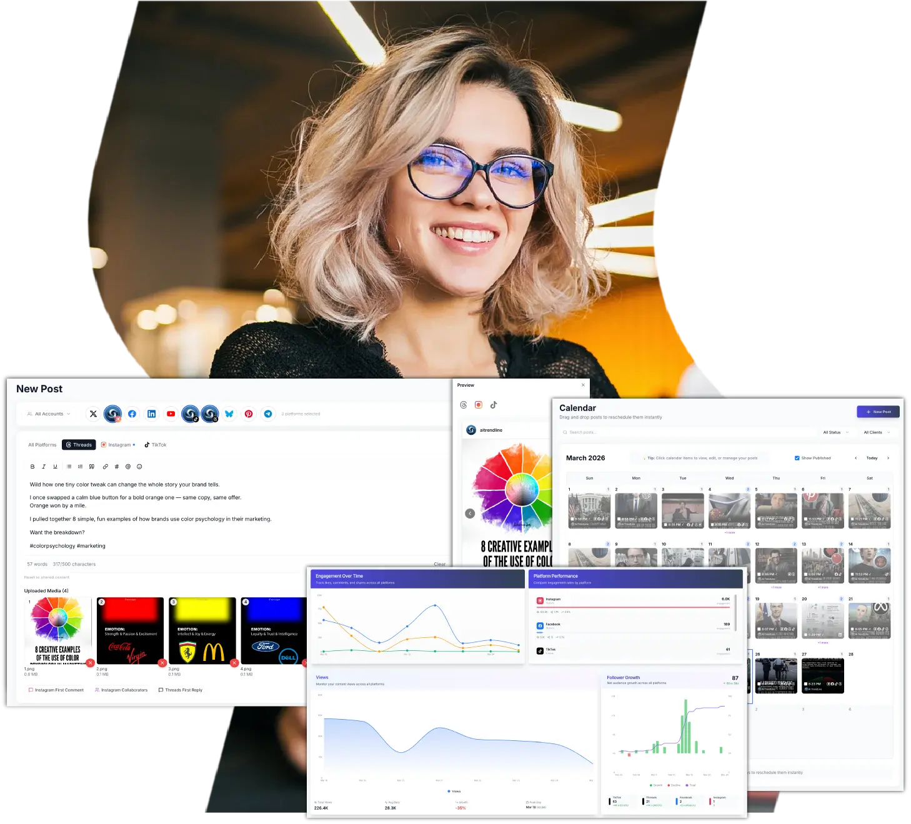Remove the 2.png uploaded media file
The image size is (911, 824).
162,663
